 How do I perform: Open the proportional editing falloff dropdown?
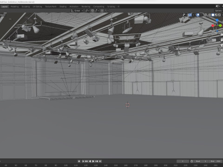106,11
